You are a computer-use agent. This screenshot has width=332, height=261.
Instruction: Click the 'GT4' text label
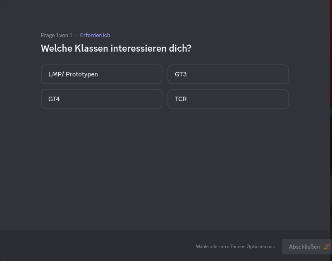click(54, 99)
